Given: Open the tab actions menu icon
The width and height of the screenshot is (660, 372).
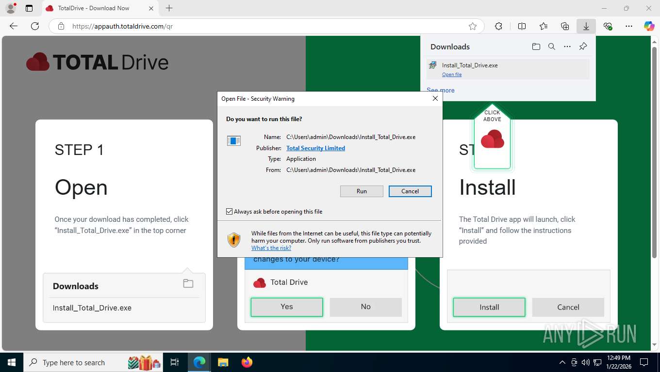Looking at the screenshot, I should [x=29, y=8].
